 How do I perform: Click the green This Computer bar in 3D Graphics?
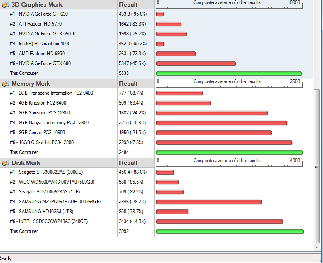229,74
